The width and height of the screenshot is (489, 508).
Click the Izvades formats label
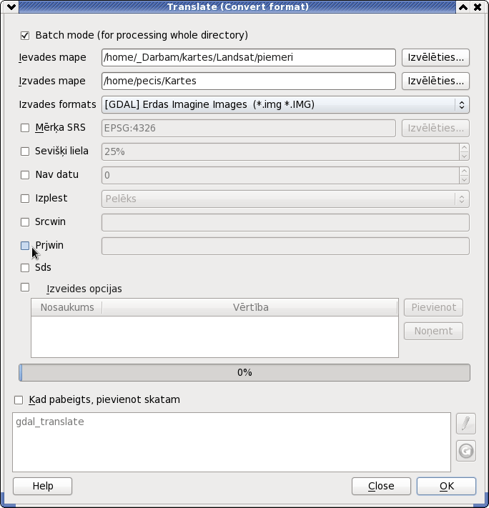(57, 104)
